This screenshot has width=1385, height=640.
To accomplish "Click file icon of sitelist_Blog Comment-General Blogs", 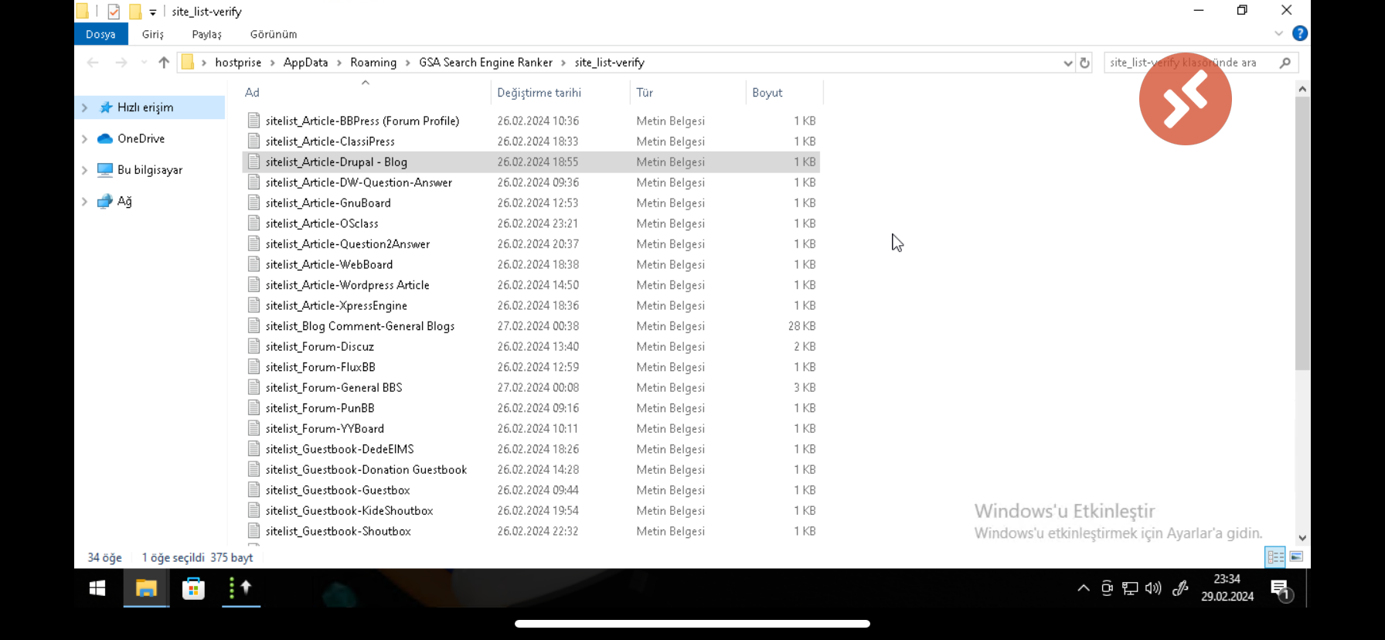I will (x=254, y=325).
